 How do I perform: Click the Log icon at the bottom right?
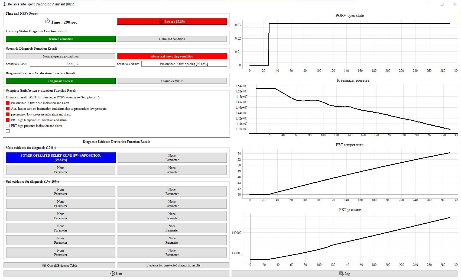coord(341,274)
